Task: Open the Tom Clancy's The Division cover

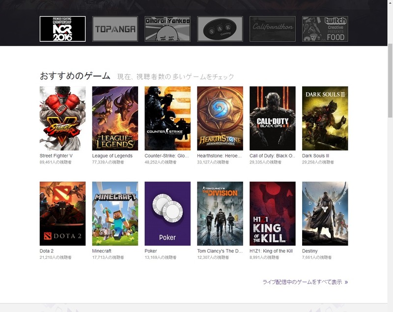Action: point(220,214)
